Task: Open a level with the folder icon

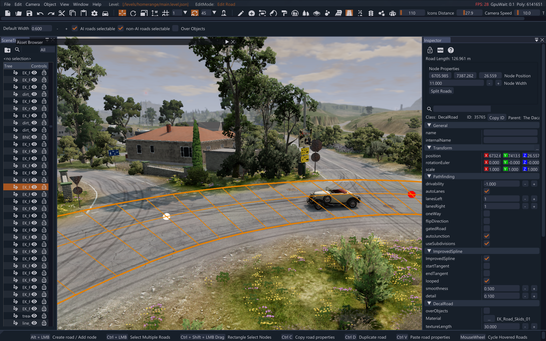Action: click(x=19, y=13)
